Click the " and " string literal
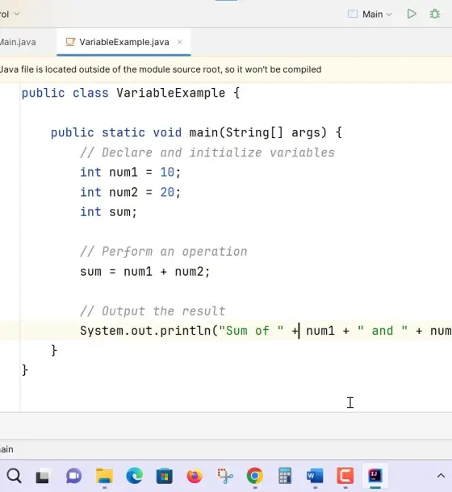 click(383, 331)
